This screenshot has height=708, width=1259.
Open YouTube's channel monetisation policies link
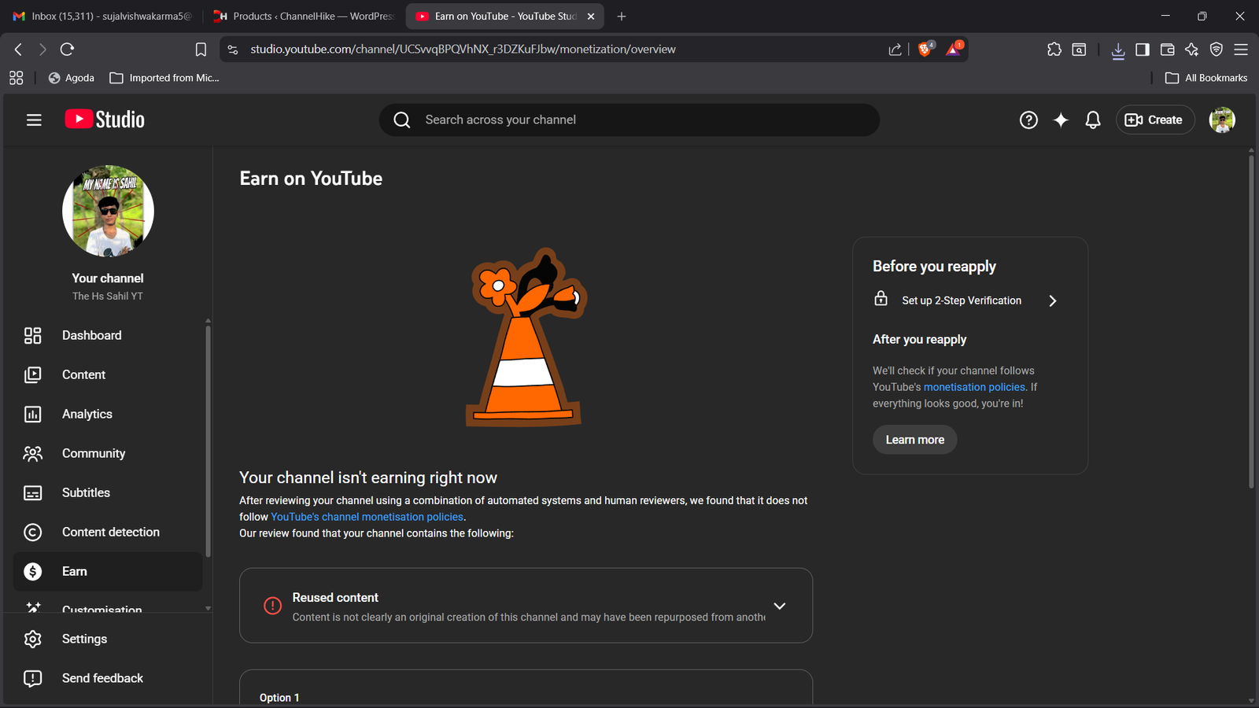pos(367,517)
